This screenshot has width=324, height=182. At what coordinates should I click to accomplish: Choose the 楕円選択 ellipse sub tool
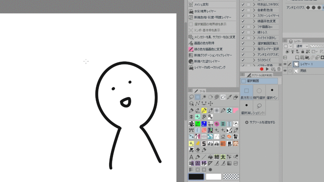pyautogui.click(x=259, y=93)
